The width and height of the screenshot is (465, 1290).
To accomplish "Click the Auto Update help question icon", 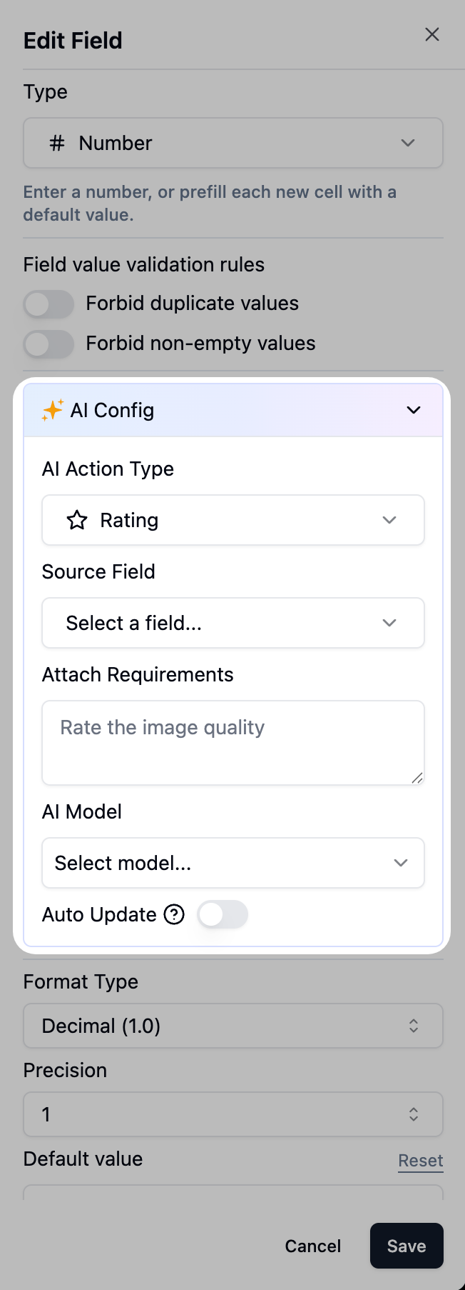I will point(174,914).
